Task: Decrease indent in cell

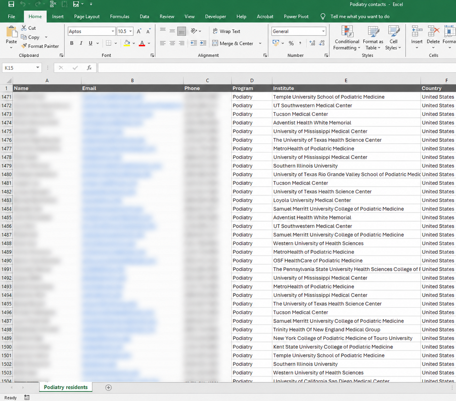Action: coord(194,43)
